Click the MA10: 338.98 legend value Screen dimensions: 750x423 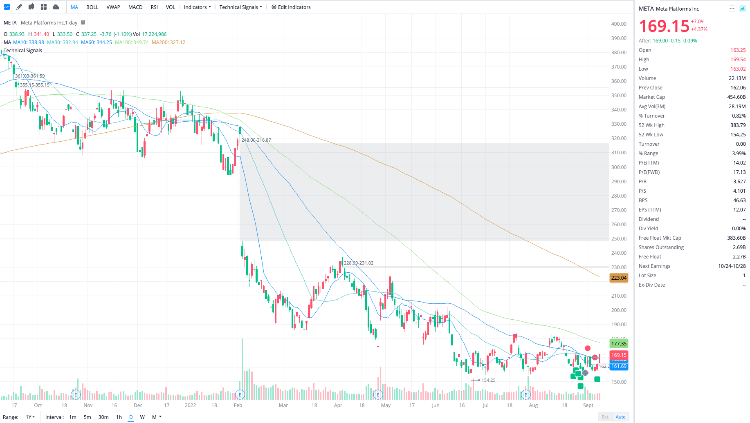point(29,42)
